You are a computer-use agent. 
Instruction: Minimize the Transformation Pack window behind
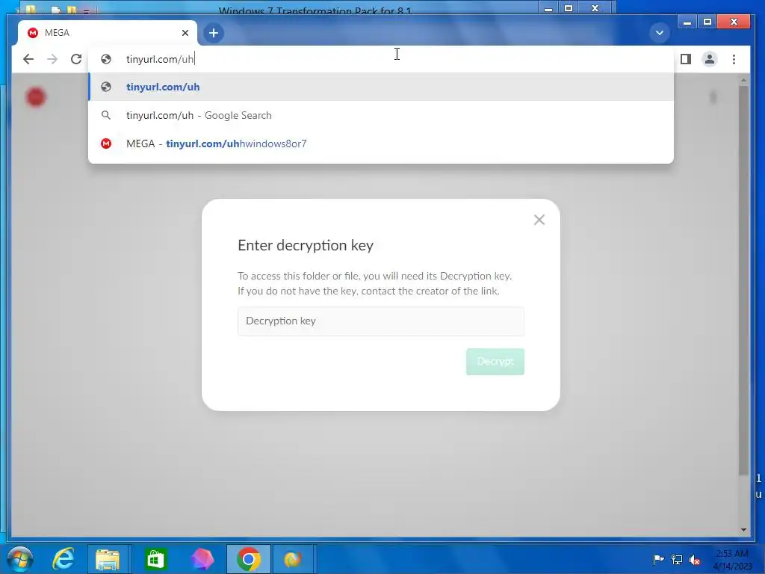(548, 9)
